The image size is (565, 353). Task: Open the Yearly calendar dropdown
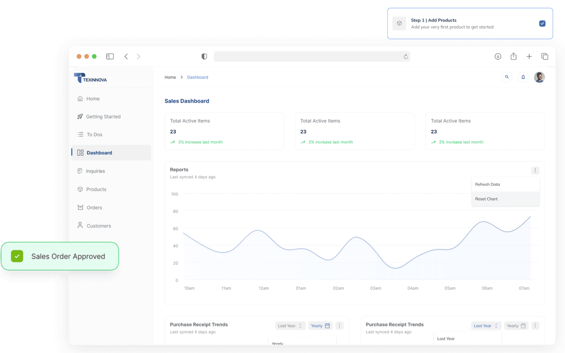320,326
